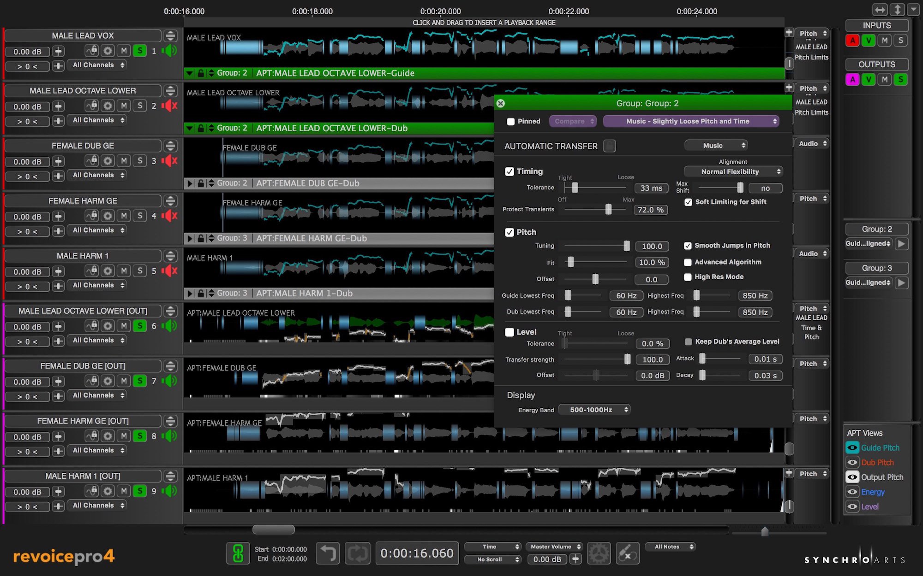Open the No Scroll menu
Screen dimensions: 923x576
point(492,559)
